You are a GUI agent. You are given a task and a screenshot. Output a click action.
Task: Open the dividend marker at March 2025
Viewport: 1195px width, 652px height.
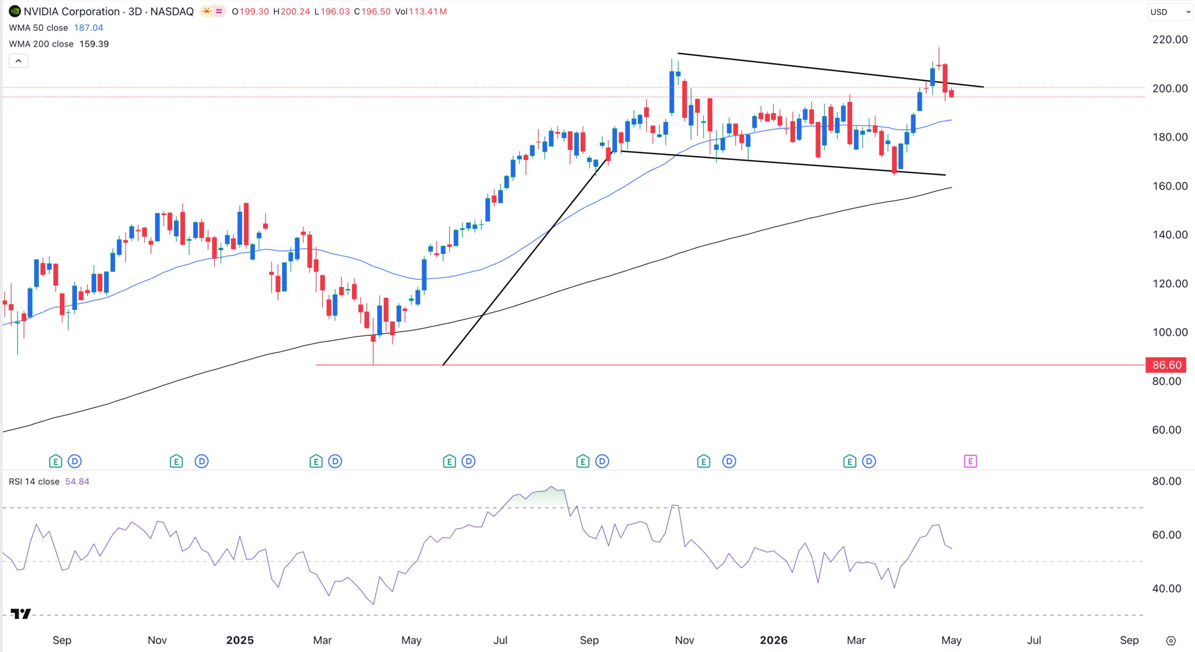(335, 462)
